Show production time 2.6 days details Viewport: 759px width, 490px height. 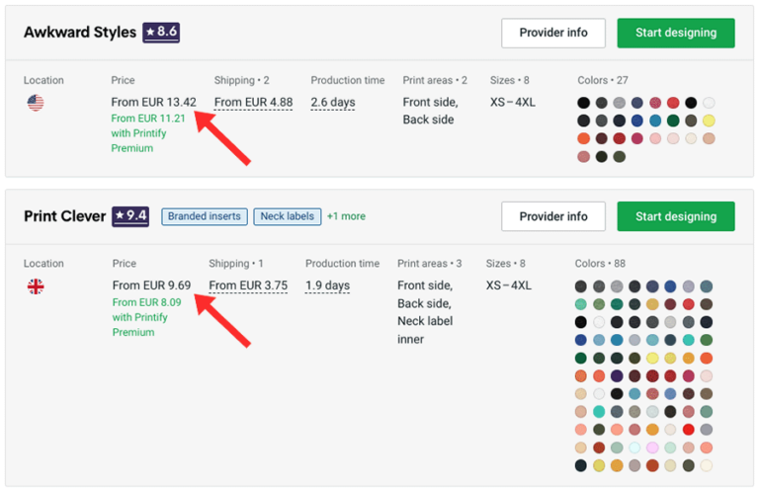click(x=333, y=103)
